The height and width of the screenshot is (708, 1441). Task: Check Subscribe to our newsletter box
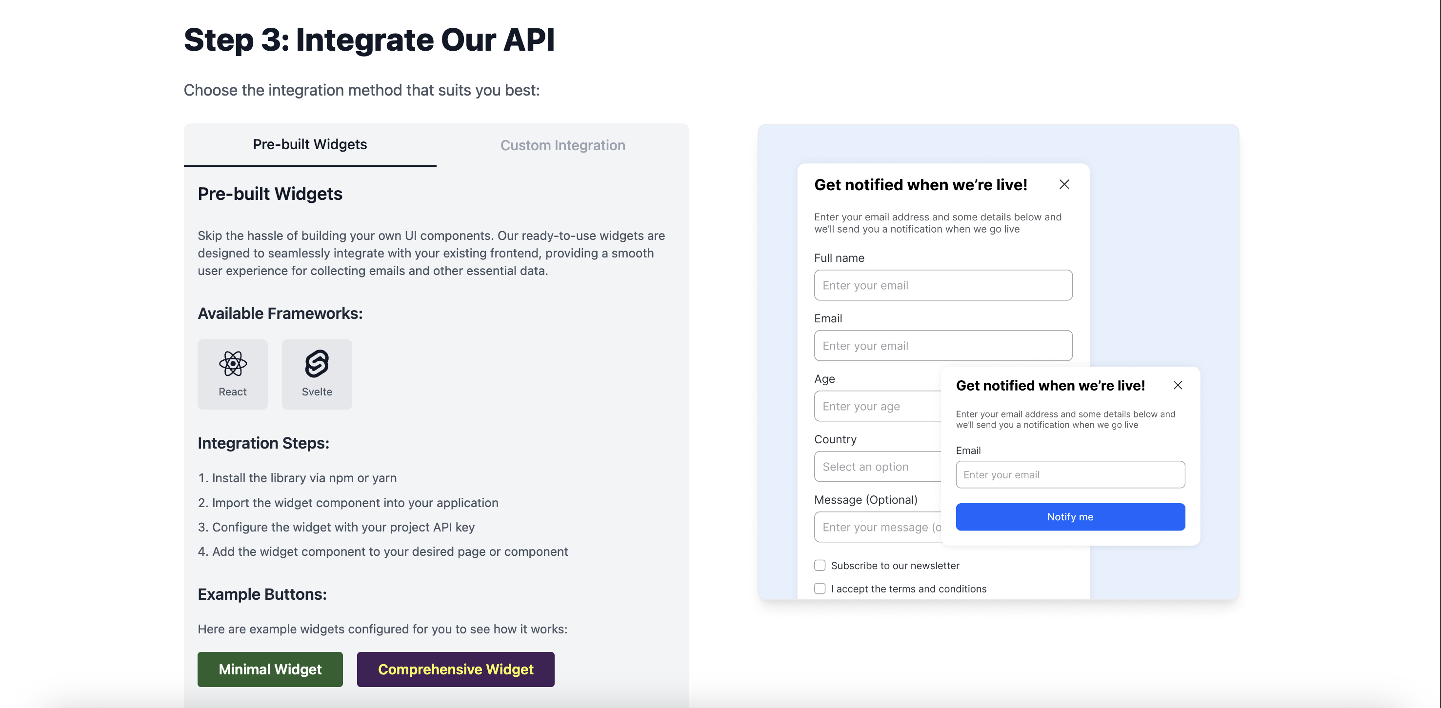click(x=820, y=566)
